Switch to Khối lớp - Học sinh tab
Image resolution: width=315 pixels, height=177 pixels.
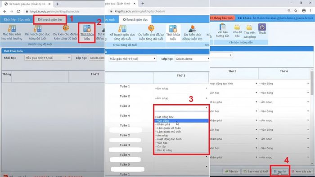tap(17, 19)
